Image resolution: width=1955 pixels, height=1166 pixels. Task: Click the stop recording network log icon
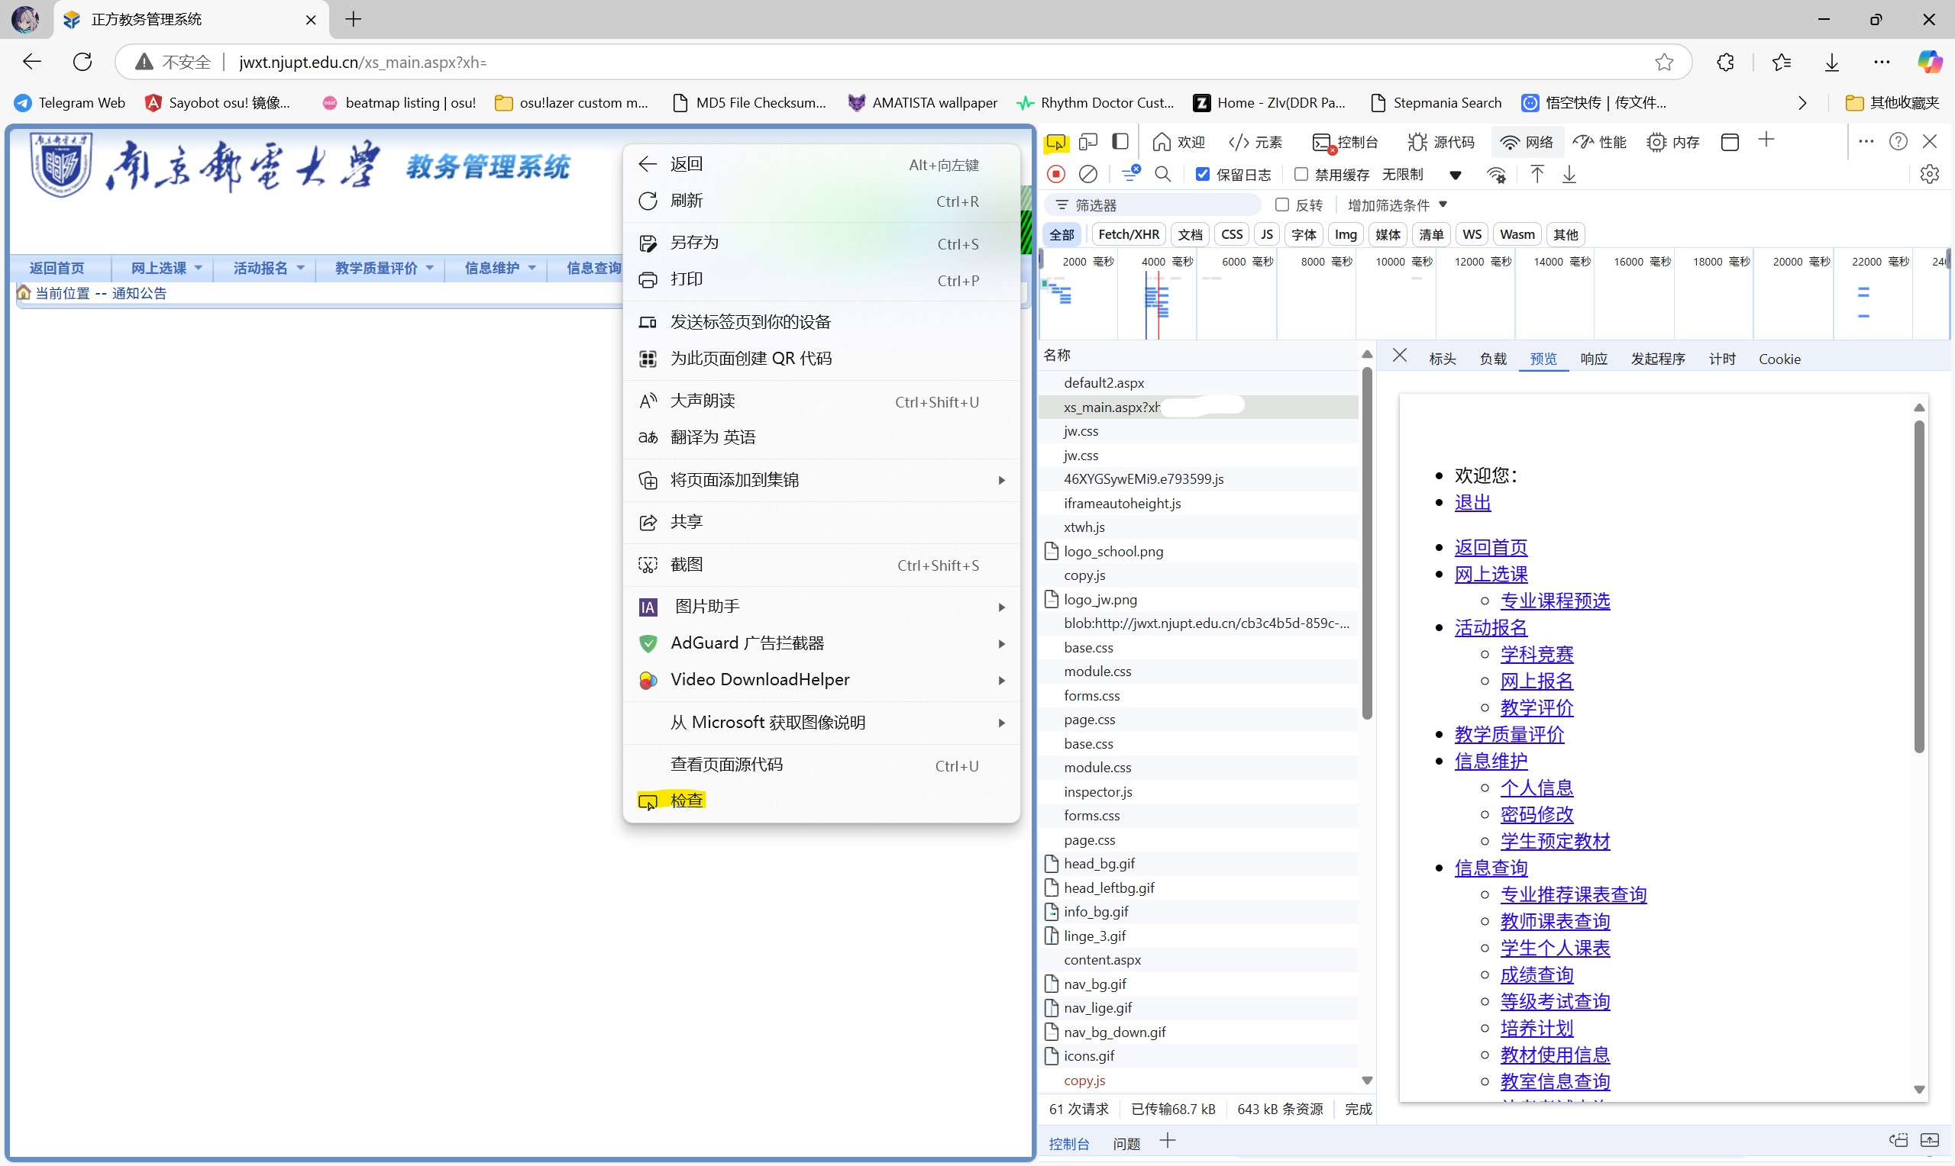[x=1056, y=174]
